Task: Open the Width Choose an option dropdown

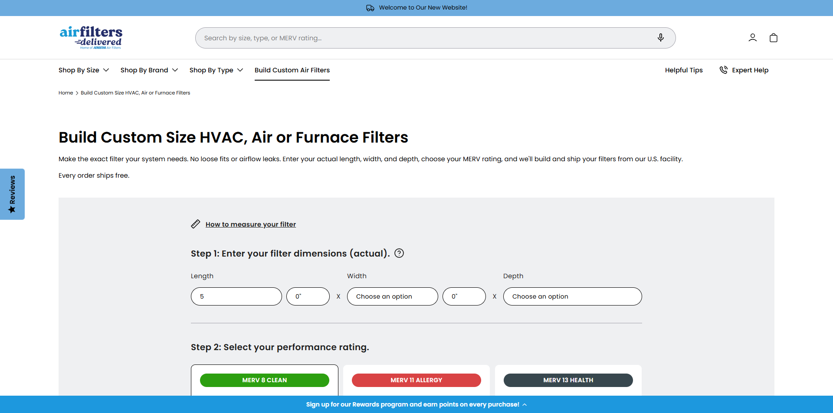Action: click(392, 296)
